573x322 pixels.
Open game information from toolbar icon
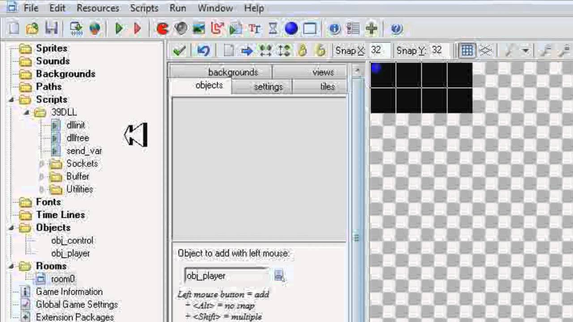334,29
